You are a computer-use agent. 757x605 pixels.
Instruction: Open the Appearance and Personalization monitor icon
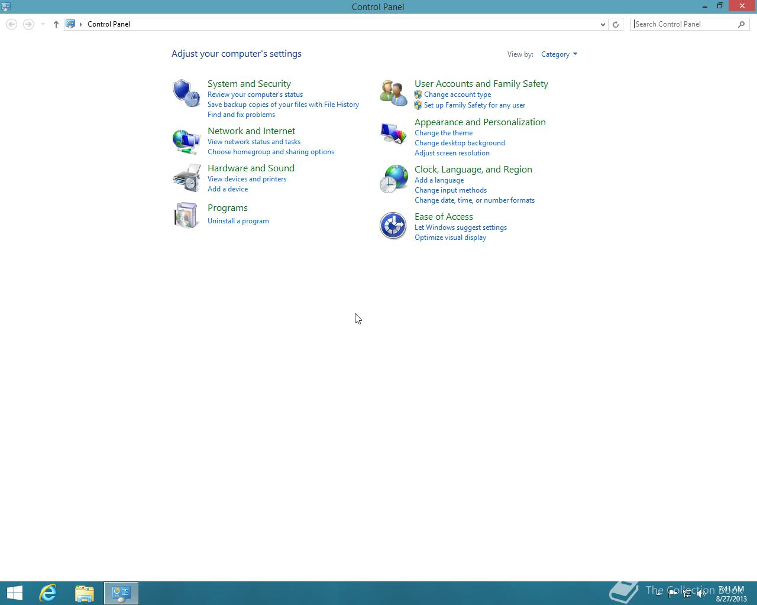(393, 134)
